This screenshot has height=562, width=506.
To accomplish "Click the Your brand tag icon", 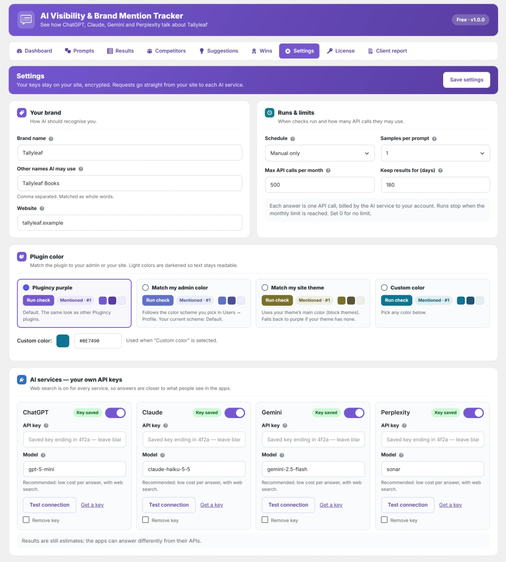I will [22, 113].
